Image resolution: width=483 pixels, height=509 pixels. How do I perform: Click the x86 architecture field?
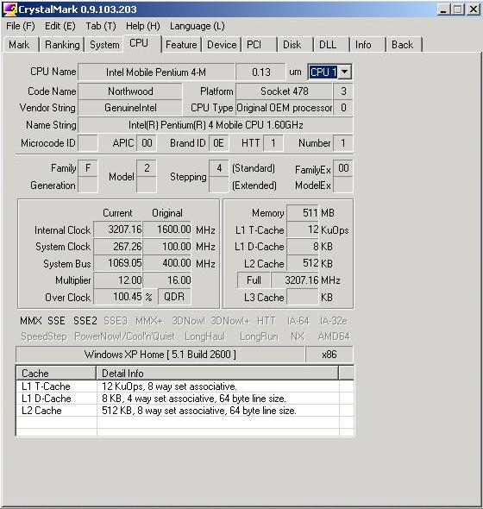pos(329,355)
